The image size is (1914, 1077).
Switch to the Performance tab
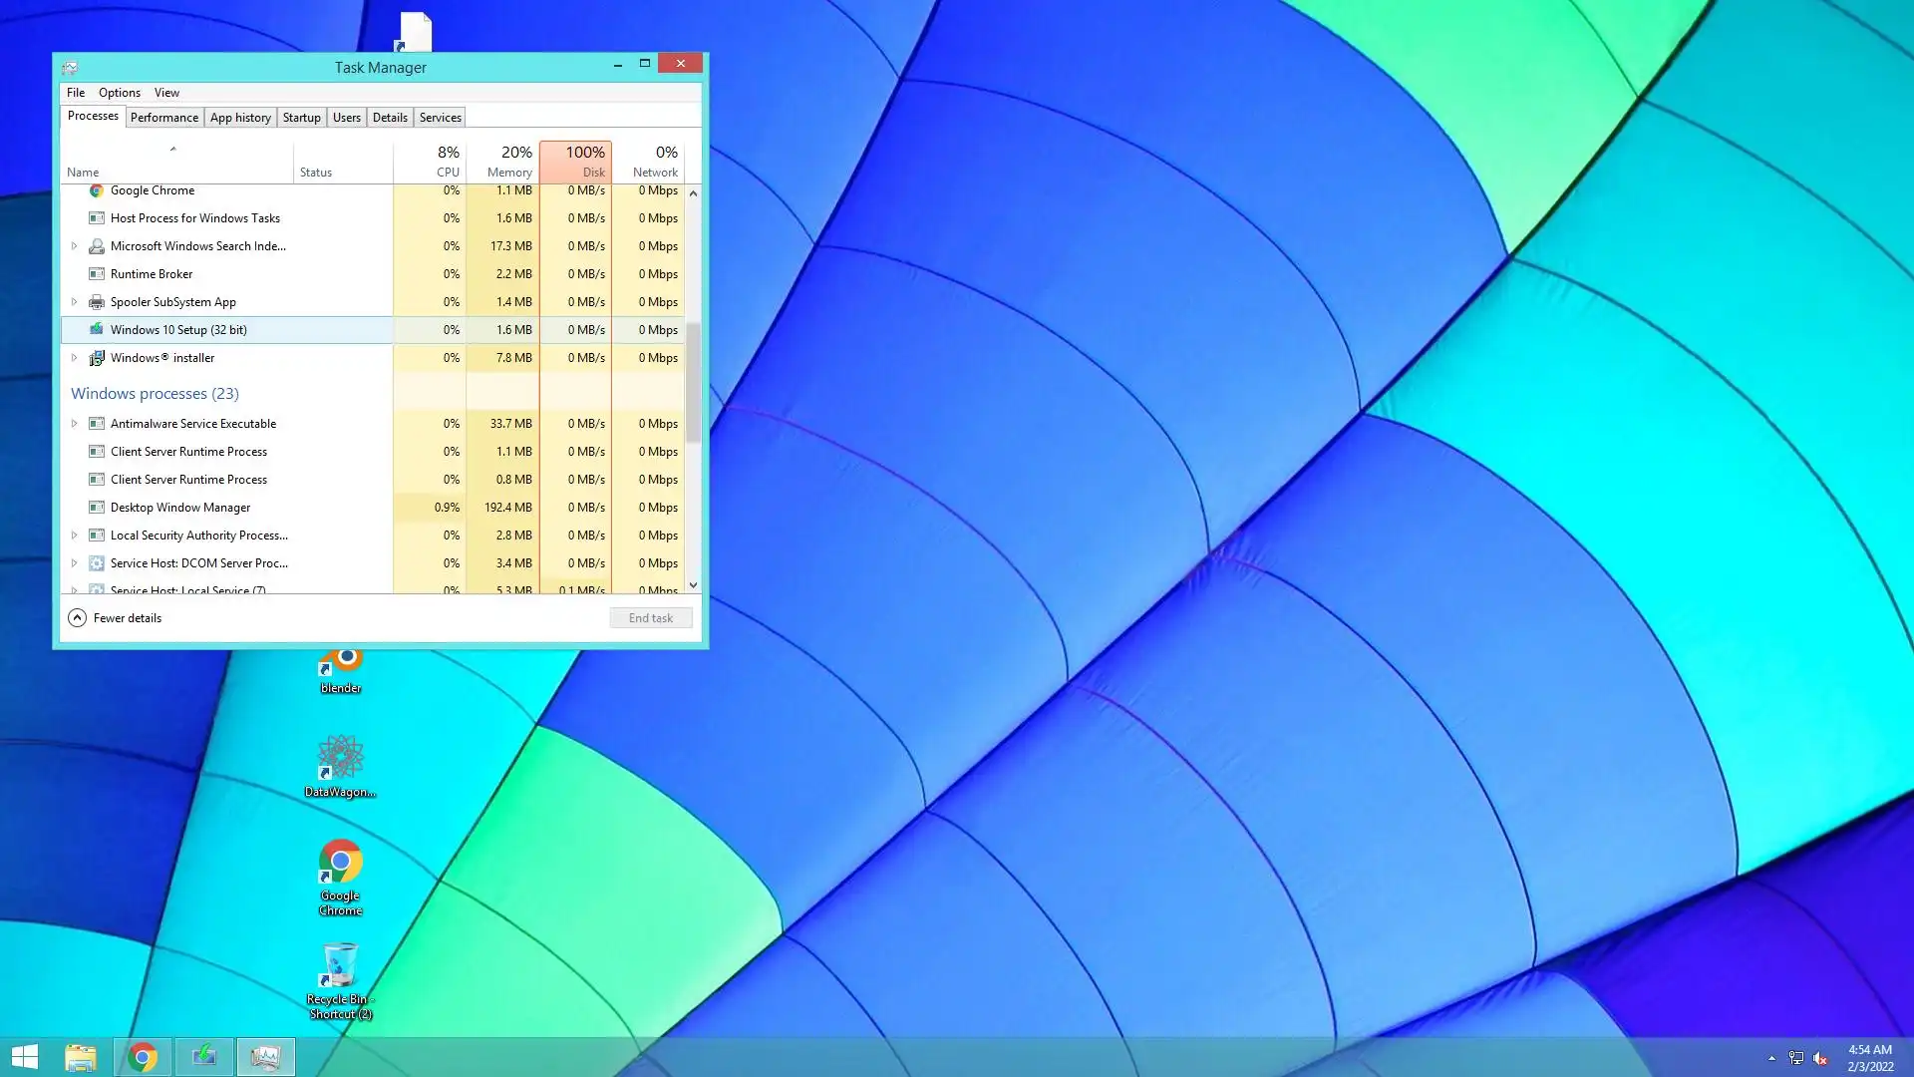tap(164, 118)
